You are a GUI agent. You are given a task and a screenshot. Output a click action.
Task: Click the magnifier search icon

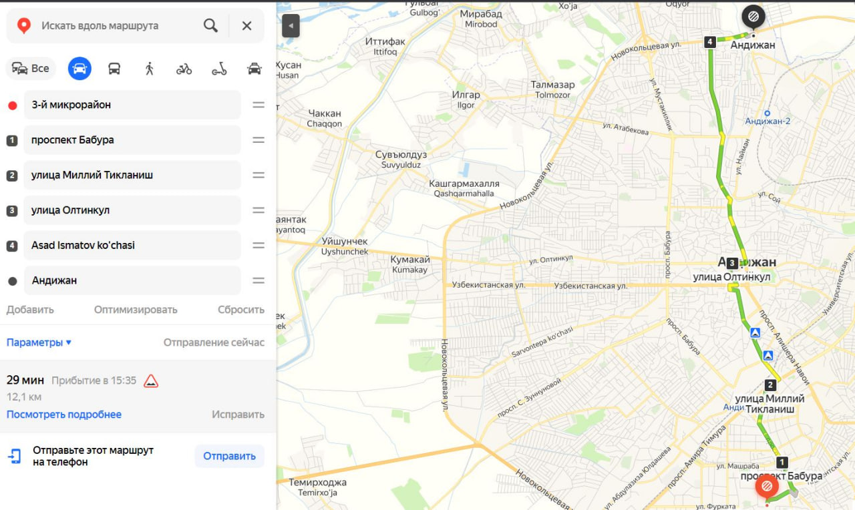[x=210, y=26]
